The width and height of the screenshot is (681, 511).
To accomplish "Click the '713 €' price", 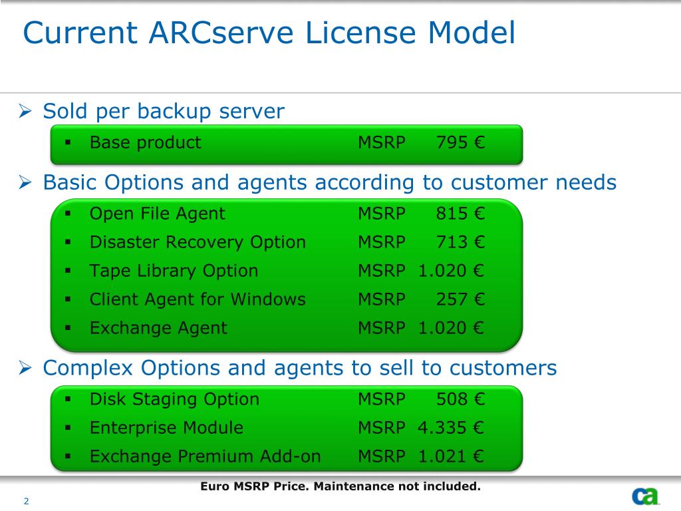I will (460, 242).
